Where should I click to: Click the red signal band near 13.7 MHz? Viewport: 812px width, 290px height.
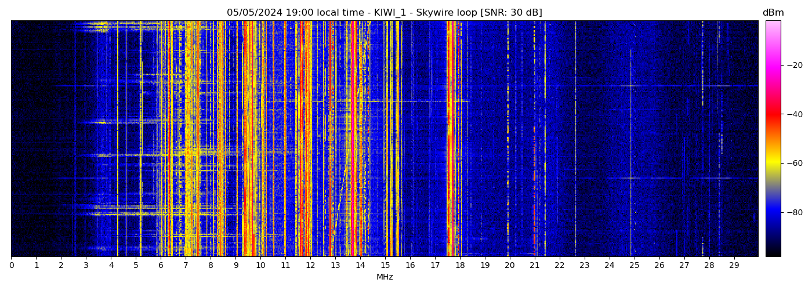coord(353,139)
